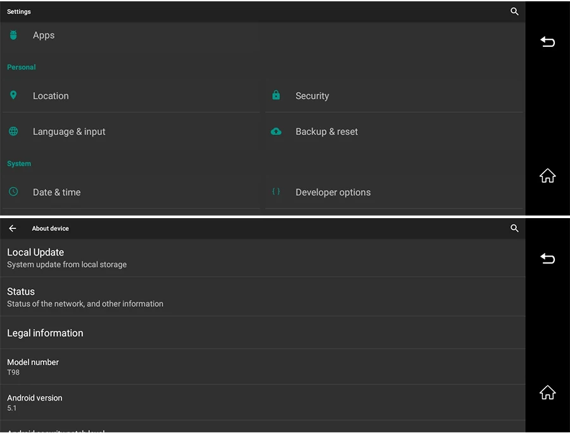Click the search icon in About device header

tap(514, 228)
